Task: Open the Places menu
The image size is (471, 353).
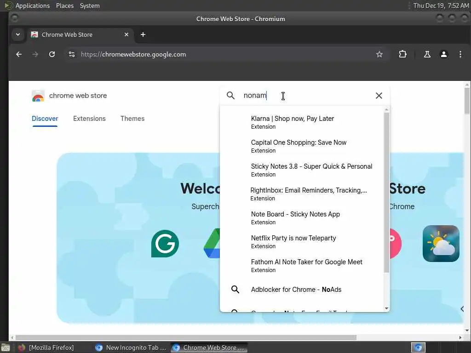Action: [65, 6]
